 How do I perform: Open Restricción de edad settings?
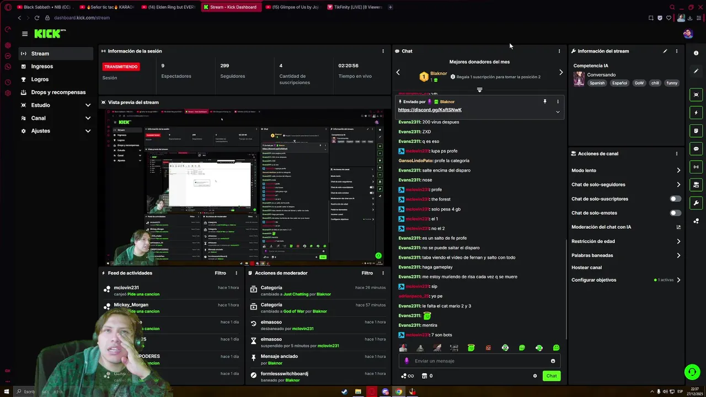pos(626,241)
